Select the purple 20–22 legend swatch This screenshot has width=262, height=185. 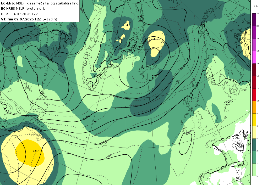pos(254,32)
